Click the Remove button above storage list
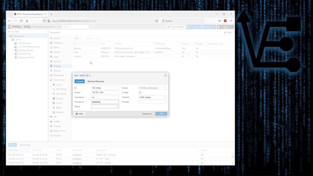The image size is (313, 176). 88,38
